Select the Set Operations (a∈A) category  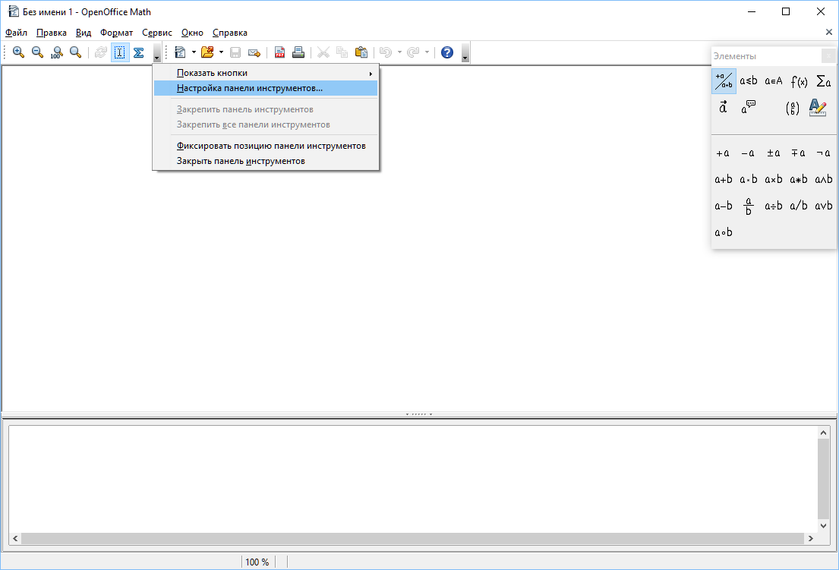click(773, 81)
